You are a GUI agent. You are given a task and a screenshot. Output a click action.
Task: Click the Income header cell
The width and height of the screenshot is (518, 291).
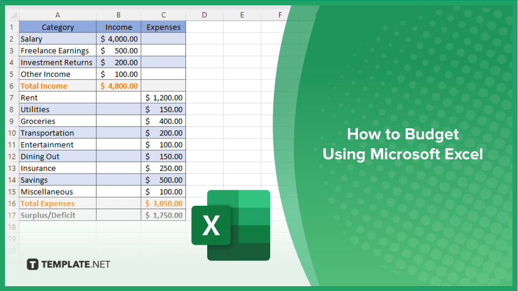pos(118,27)
